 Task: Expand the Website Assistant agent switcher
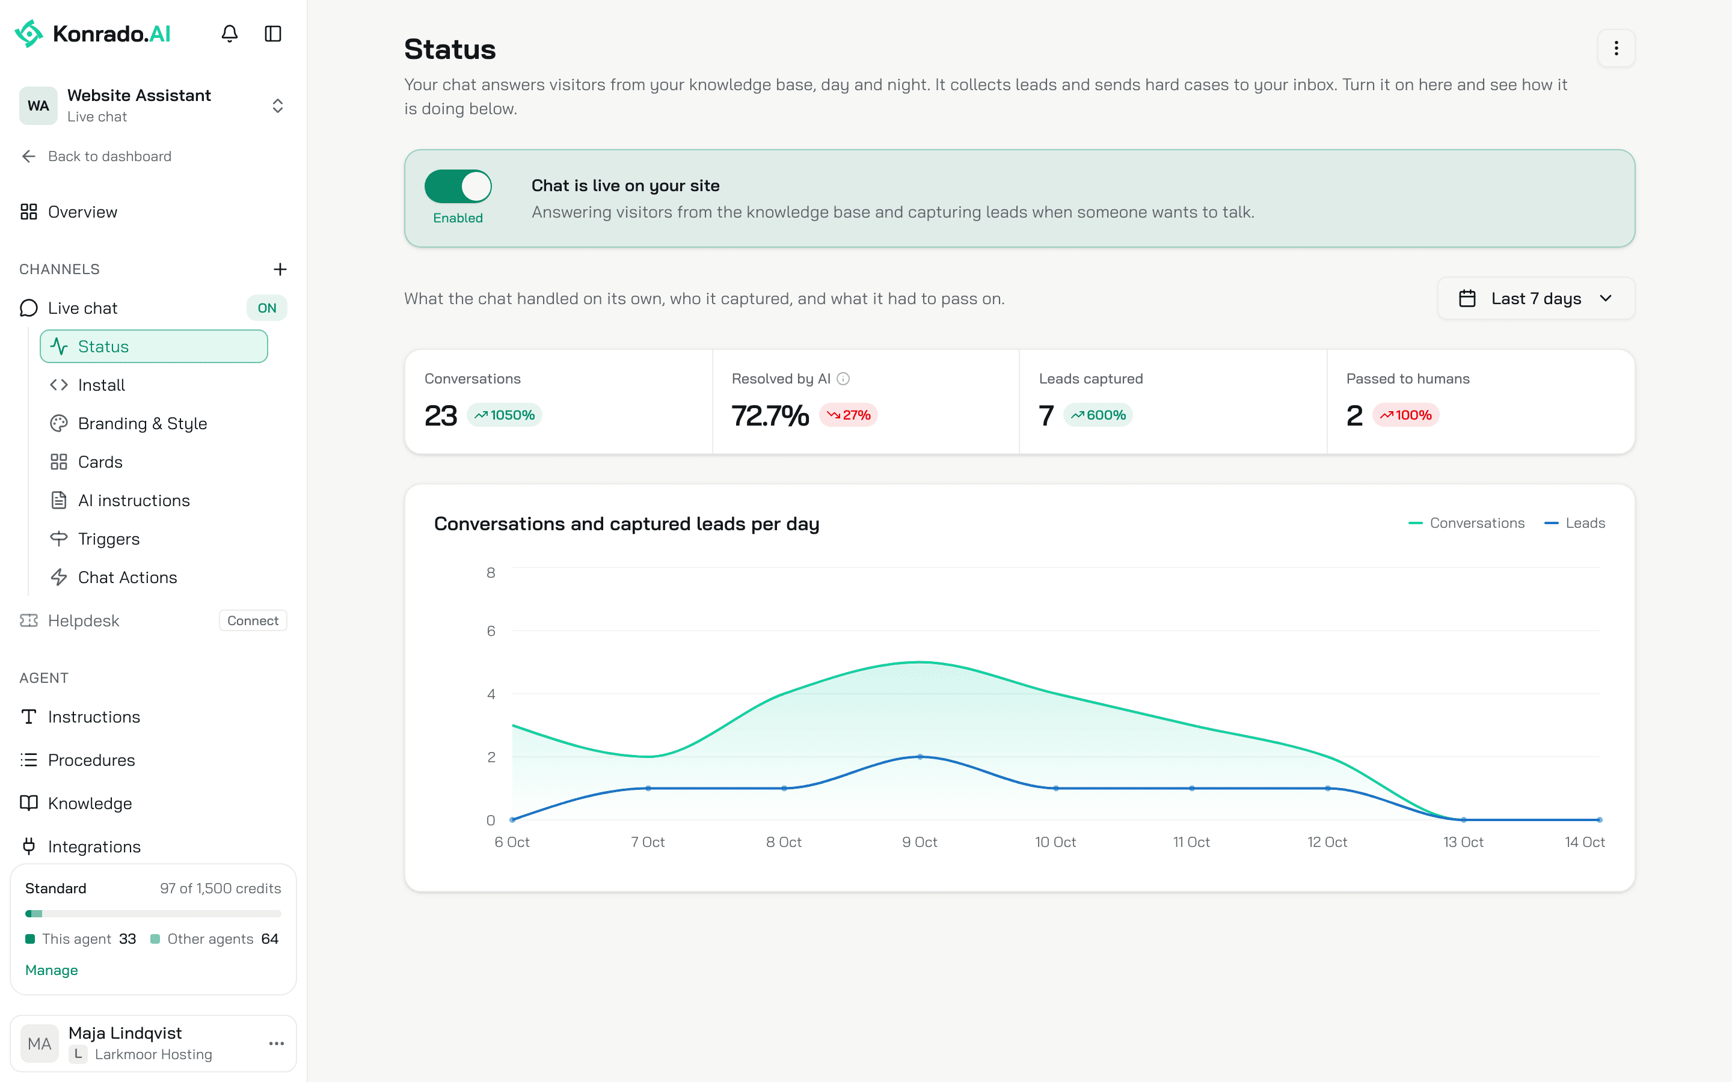(x=152, y=106)
